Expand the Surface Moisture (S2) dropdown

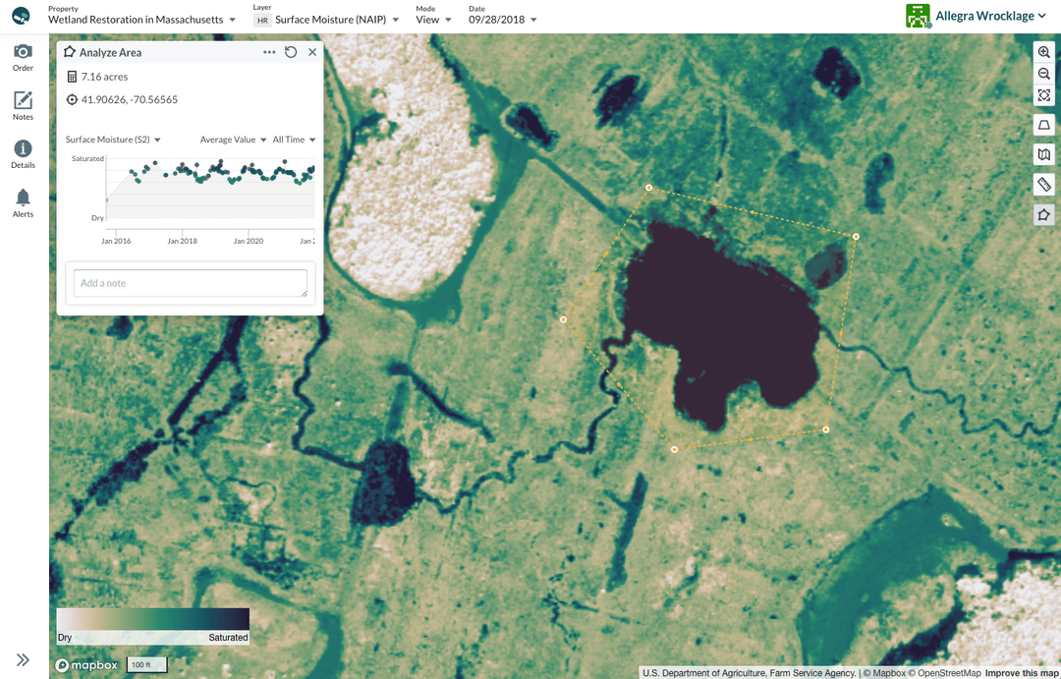[113, 140]
